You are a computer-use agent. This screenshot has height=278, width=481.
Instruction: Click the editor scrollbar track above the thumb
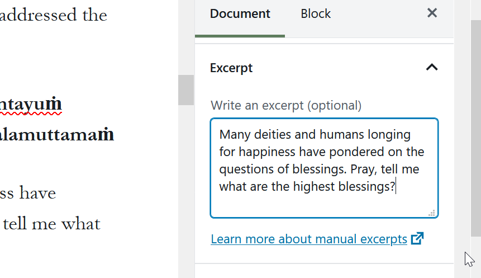click(186, 37)
